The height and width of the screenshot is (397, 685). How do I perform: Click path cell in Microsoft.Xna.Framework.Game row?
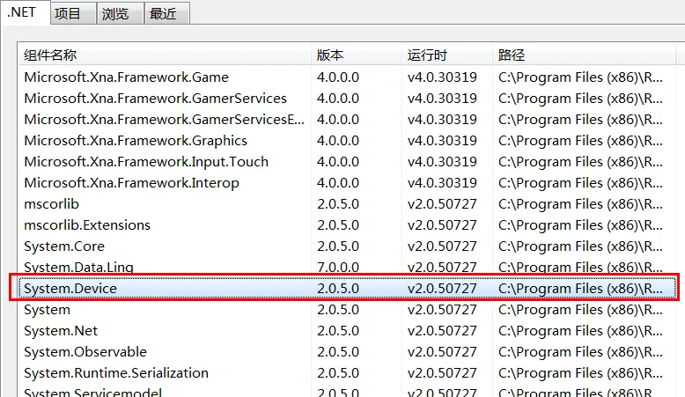(x=580, y=77)
